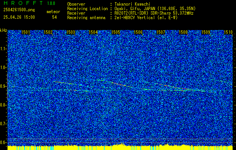Click the 1508 time marker
236x150 pixels.
183,32
